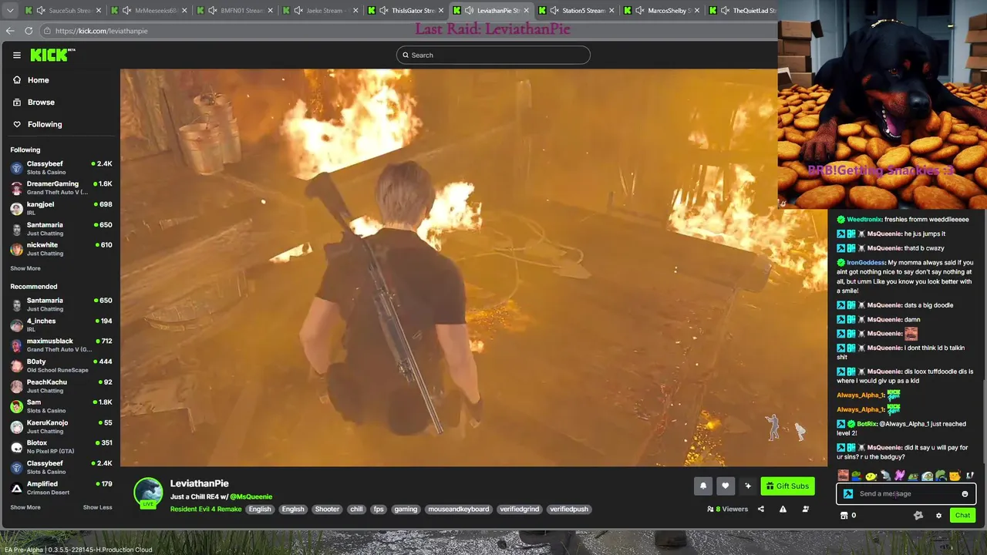Unmute the Station5 Stream tab speaker

554,11
